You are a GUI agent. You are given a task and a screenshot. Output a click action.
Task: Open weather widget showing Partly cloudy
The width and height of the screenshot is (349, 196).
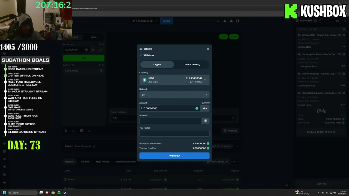click(x=302, y=193)
